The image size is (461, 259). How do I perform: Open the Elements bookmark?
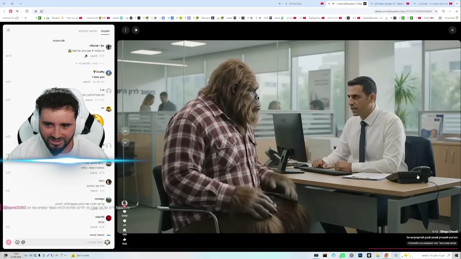208,18
